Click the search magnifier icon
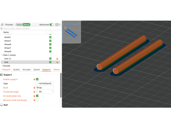Viewport: 171px width, 128px height. click(2, 28)
